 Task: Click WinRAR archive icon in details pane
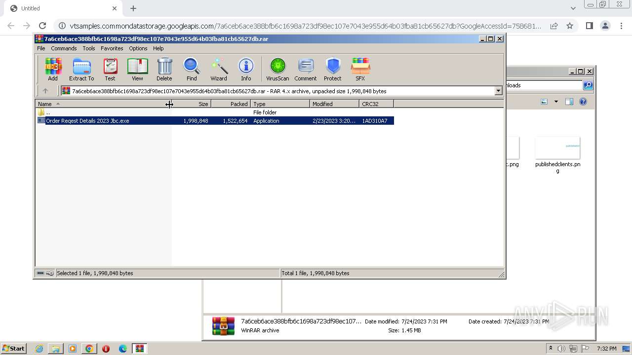pos(223,326)
